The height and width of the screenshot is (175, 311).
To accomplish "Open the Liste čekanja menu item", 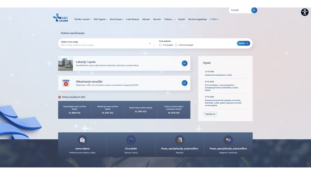I will coord(133,19).
